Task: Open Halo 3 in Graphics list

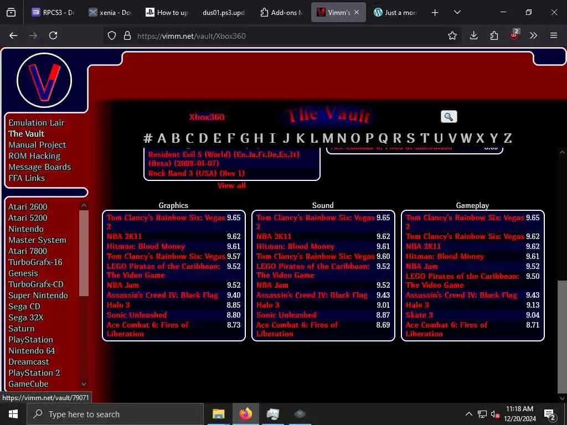Action: 118,305
